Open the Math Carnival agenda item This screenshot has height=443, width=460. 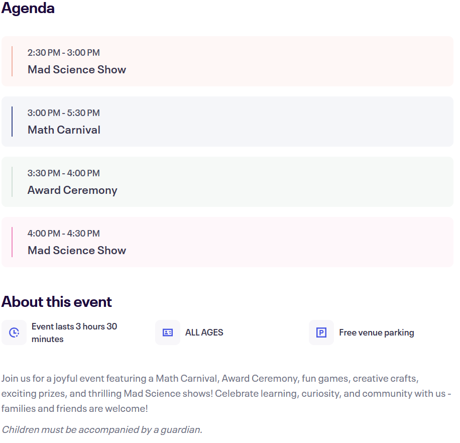tap(227, 122)
